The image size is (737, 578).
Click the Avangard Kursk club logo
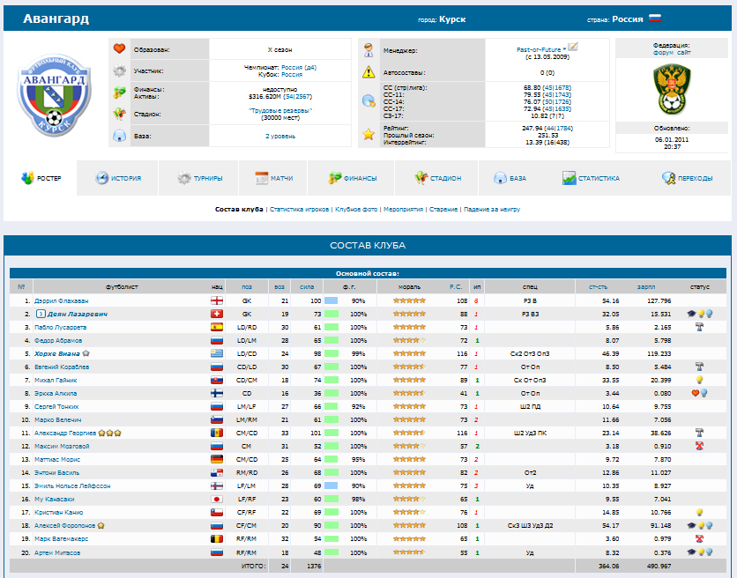(x=55, y=93)
